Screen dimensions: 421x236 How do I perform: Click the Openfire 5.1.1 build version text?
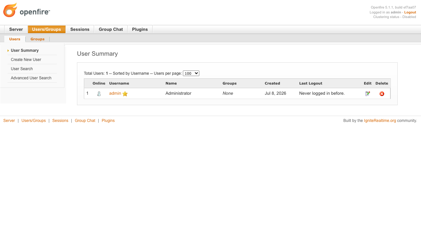(x=393, y=7)
